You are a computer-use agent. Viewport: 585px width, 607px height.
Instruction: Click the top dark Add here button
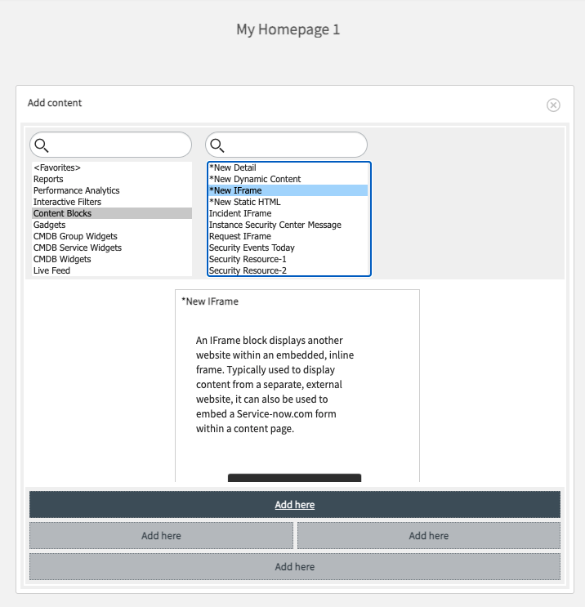tap(295, 505)
